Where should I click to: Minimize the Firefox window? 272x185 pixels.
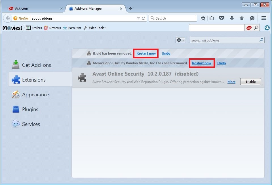pos(246,5)
